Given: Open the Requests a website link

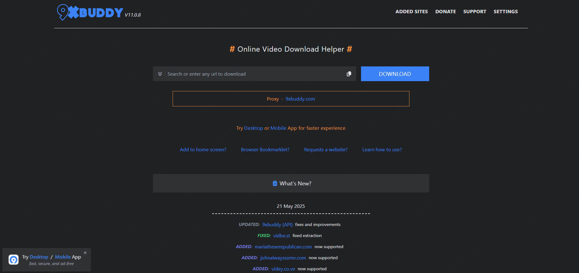Looking at the screenshot, I should (326, 150).
